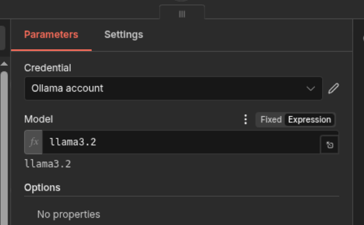
Task: Click the fx expression icon beside Model
Action: (x=33, y=142)
